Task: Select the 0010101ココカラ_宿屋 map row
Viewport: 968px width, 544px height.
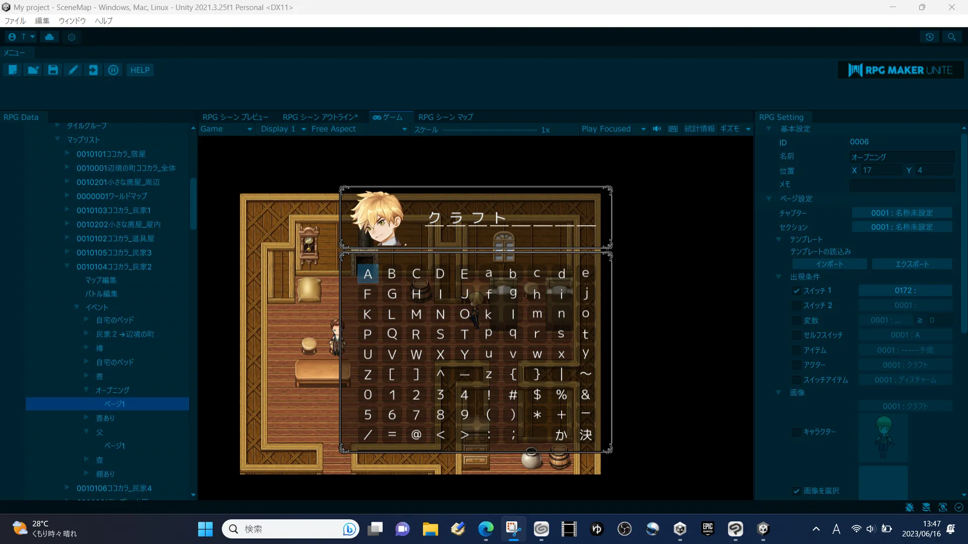Action: pyautogui.click(x=111, y=154)
